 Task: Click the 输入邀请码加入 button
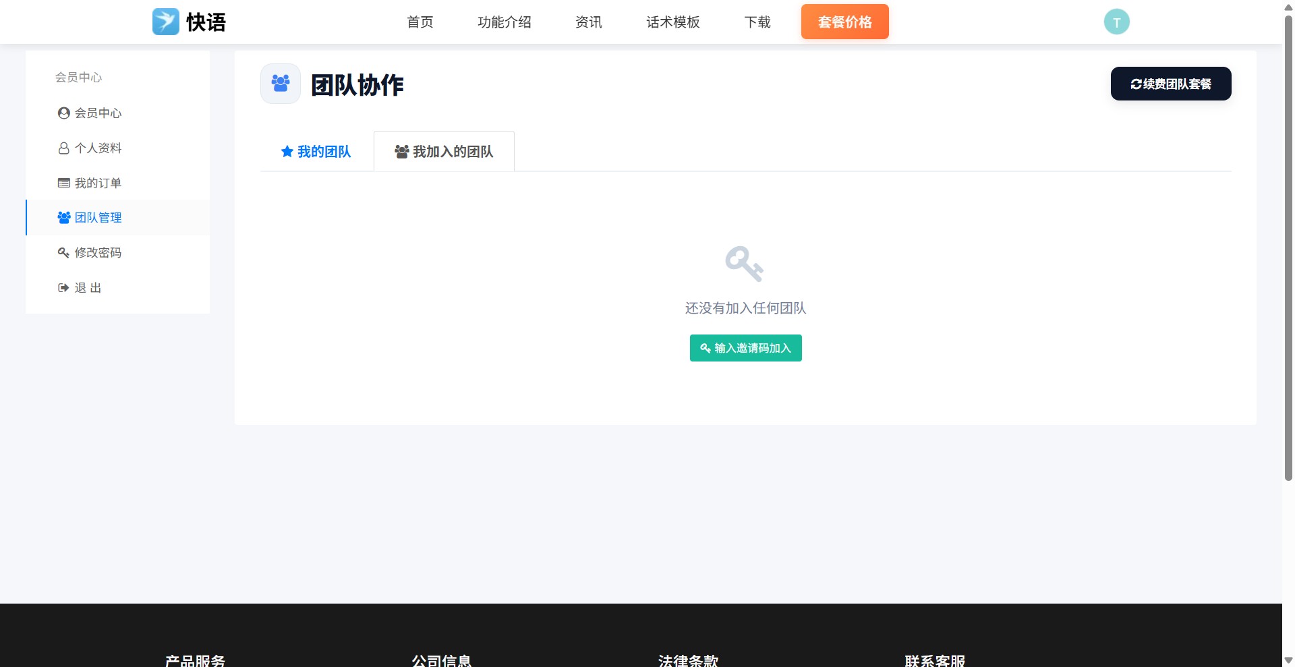coord(745,348)
